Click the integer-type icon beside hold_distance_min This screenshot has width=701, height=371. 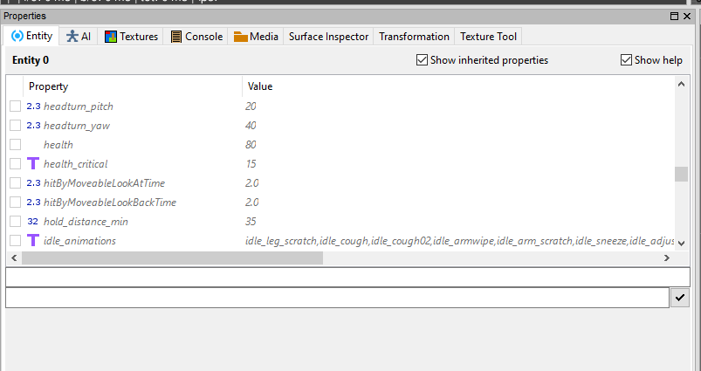coord(33,222)
